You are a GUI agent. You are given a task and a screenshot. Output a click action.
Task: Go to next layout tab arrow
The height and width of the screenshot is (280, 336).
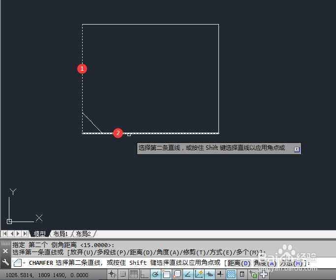tap(18, 234)
